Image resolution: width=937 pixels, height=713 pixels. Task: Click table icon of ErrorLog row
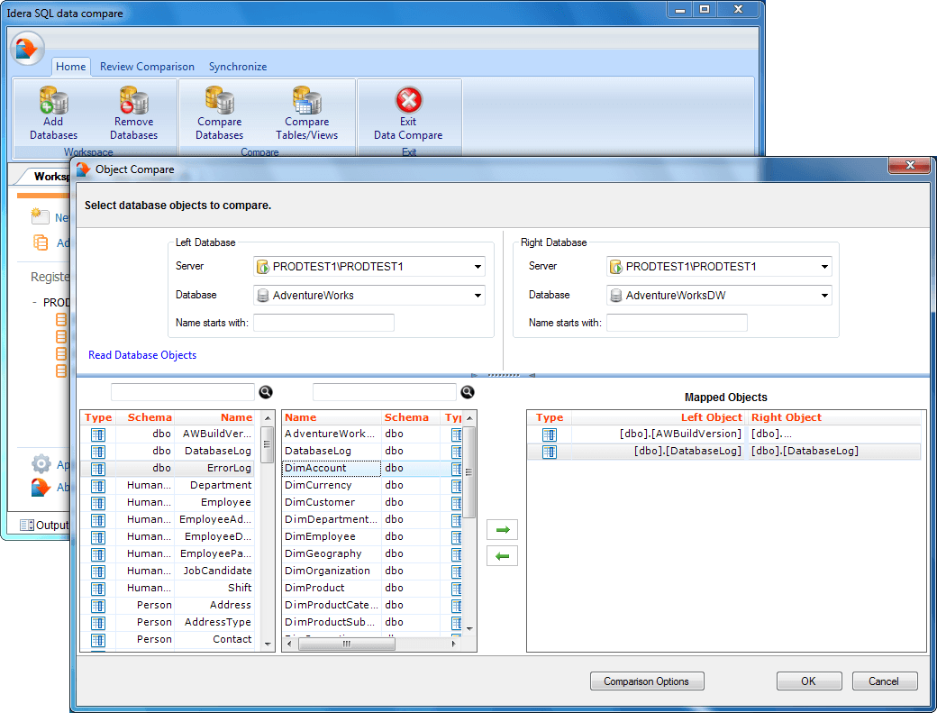coord(98,469)
